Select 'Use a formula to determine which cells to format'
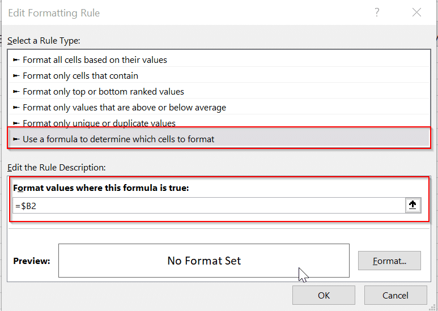The image size is (438, 311). [118, 139]
